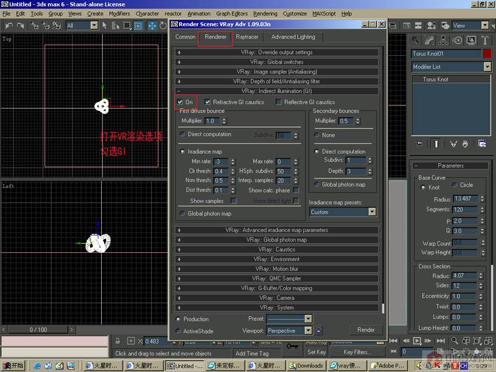Open the Modify command panel tab

tap(429, 40)
